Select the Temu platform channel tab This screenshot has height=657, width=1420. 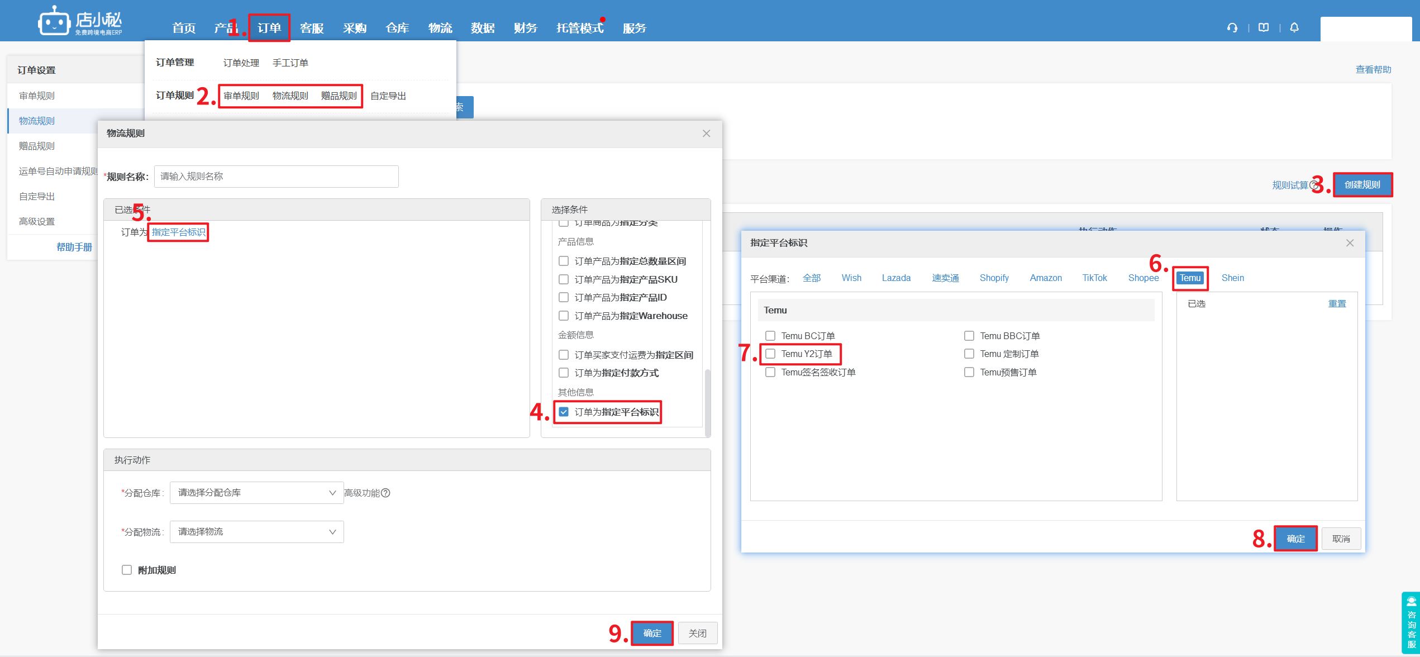tap(1190, 278)
